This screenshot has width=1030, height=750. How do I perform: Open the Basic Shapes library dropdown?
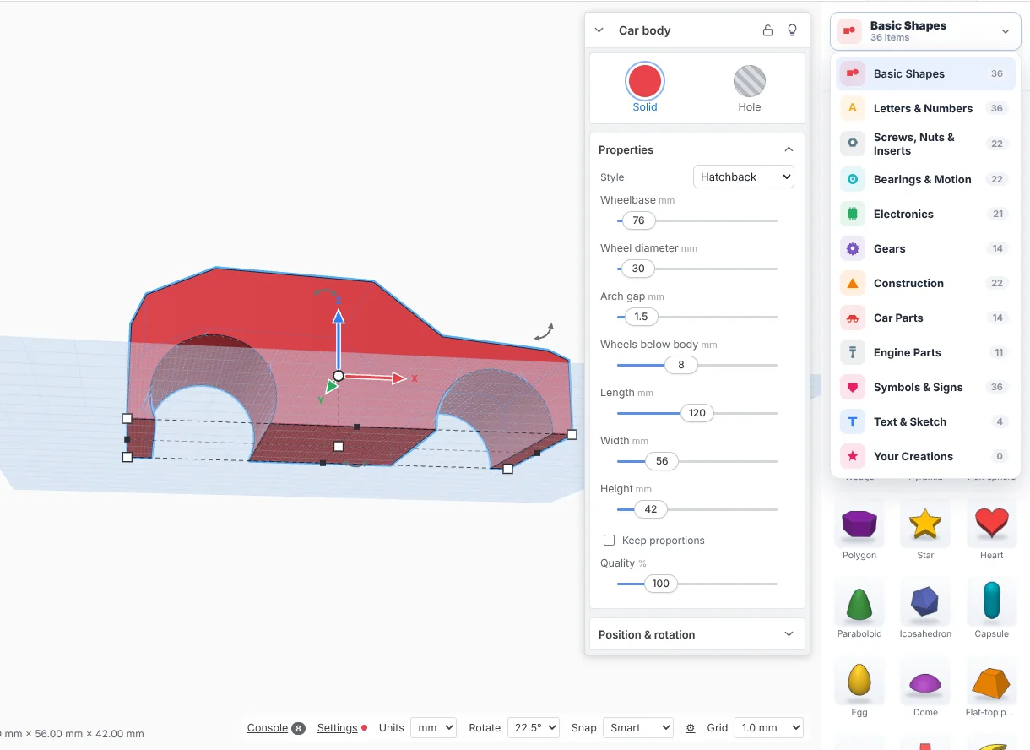925,31
